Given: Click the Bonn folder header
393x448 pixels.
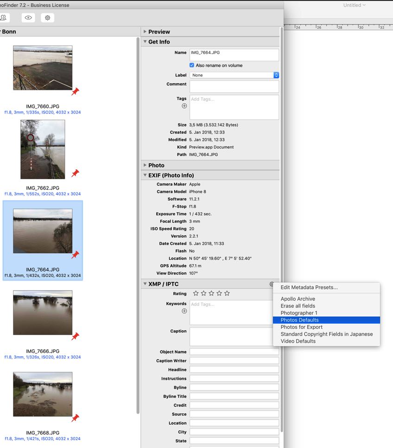Looking at the screenshot, I should point(70,32).
